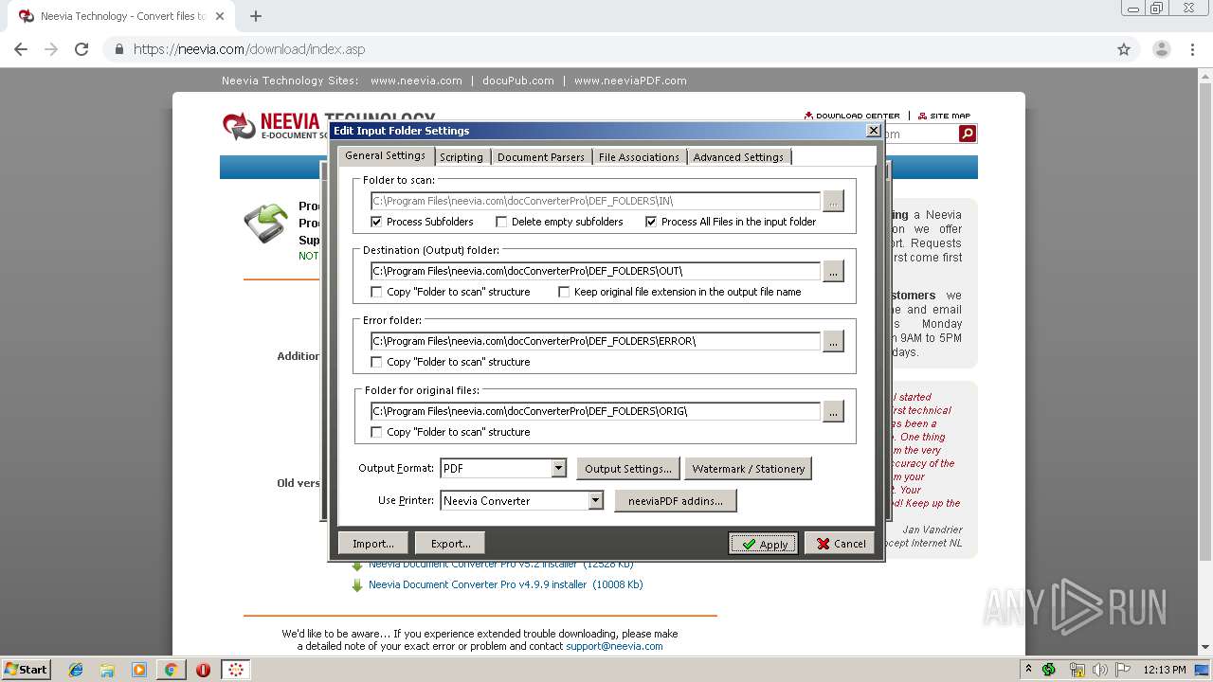
Task: Open Action Center flag icon
Action: pyautogui.click(x=1123, y=670)
